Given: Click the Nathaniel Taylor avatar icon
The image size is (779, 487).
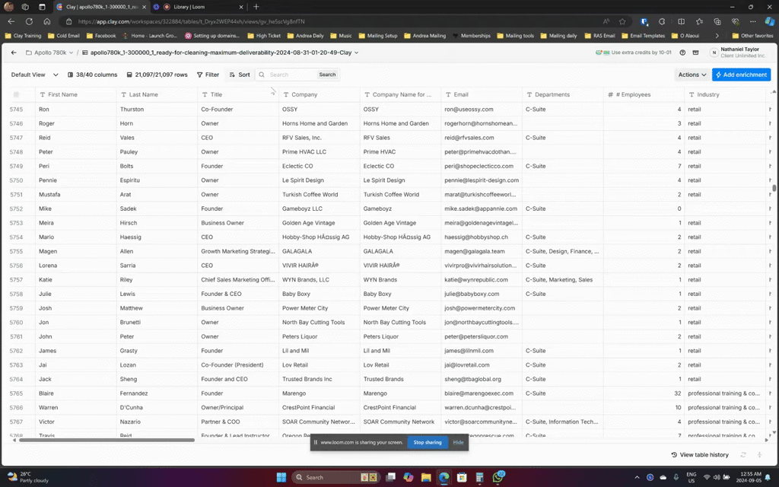Looking at the screenshot, I should pyautogui.click(x=714, y=53).
